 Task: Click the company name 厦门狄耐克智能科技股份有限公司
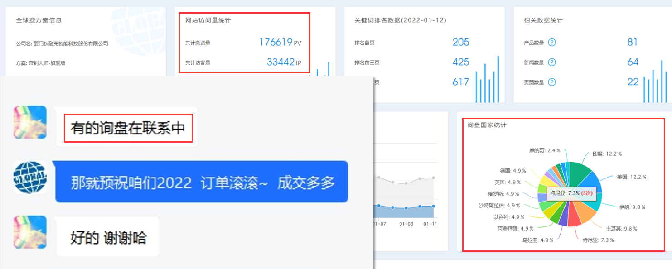[x=71, y=44]
